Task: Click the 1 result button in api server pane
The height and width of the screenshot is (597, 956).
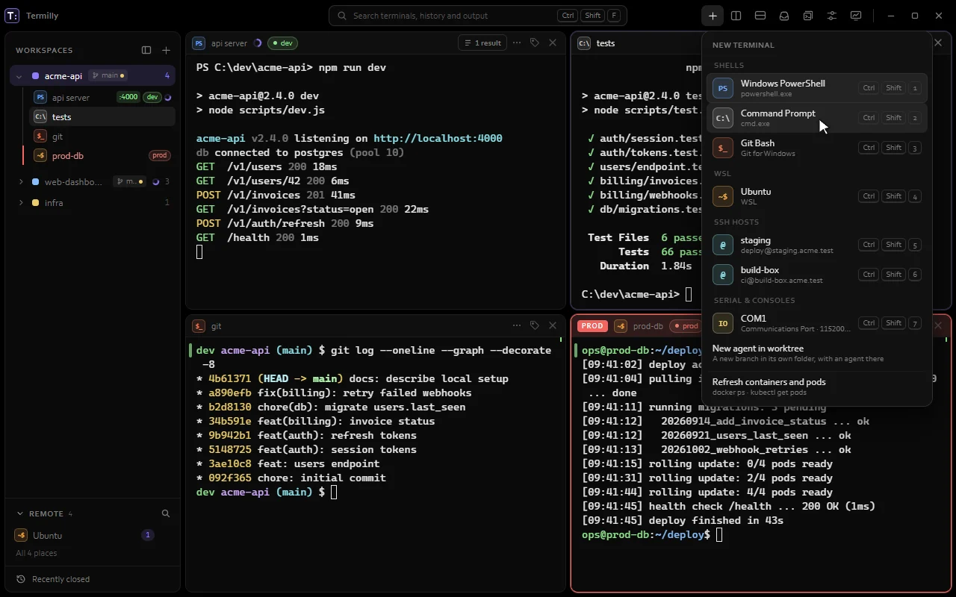Action: coord(482,43)
